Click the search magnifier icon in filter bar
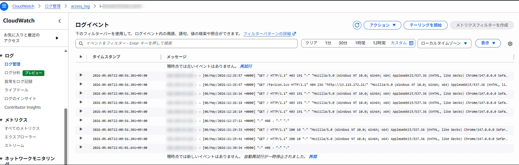The width and height of the screenshot is (519, 165). click(81, 43)
